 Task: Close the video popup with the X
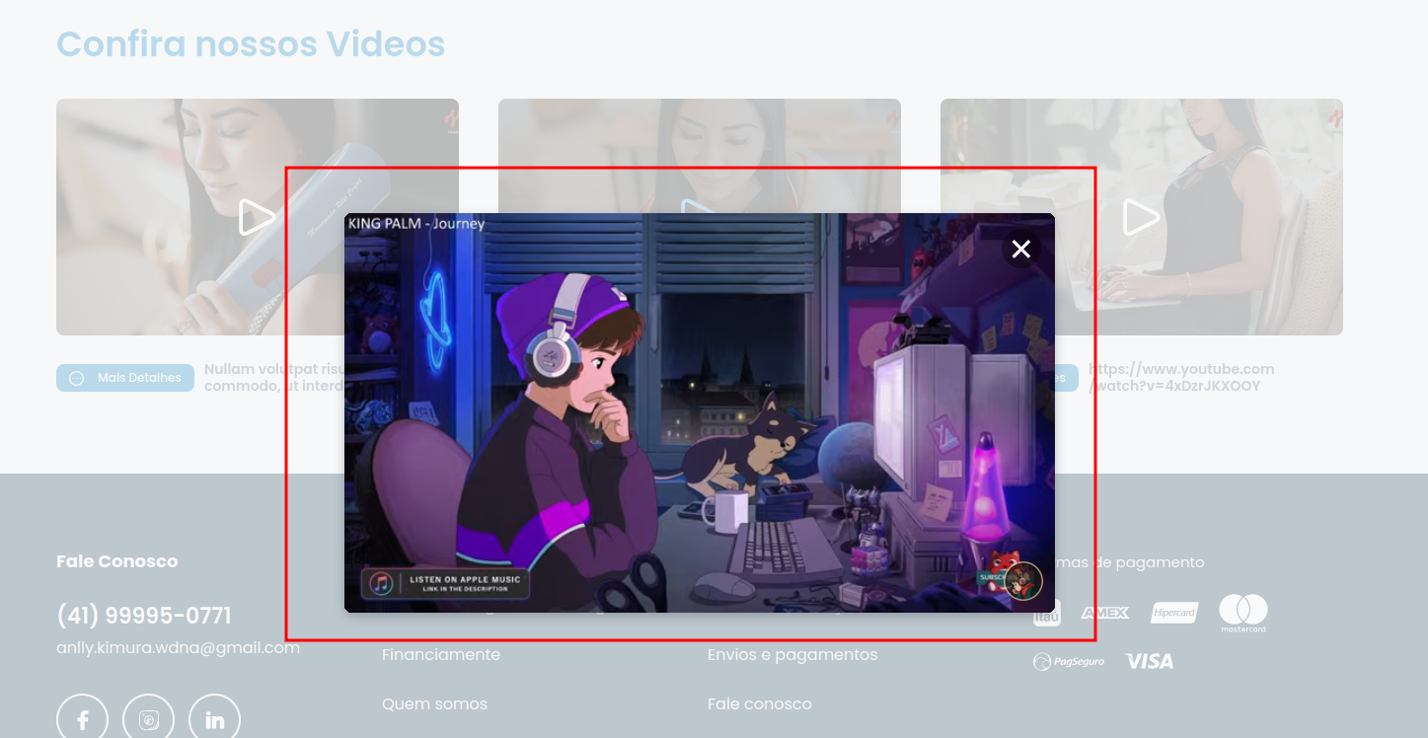pyautogui.click(x=1021, y=249)
